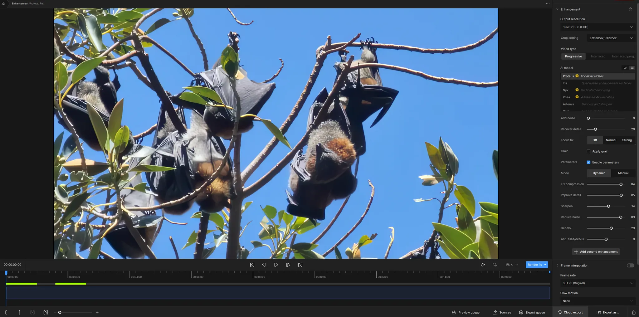
Task: Expand the Frame interpolation section
Action: point(558,266)
